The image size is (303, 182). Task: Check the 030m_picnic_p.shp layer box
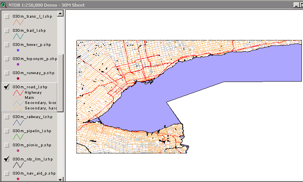click(x=7, y=145)
